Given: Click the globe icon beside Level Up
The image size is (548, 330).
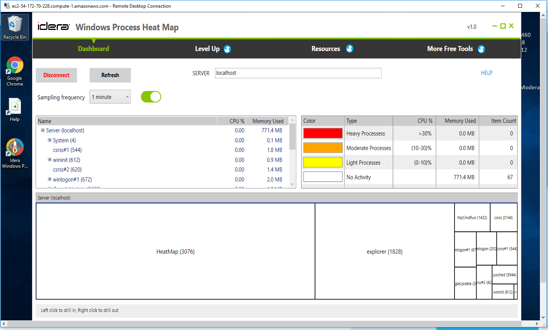Looking at the screenshot, I should [x=227, y=49].
